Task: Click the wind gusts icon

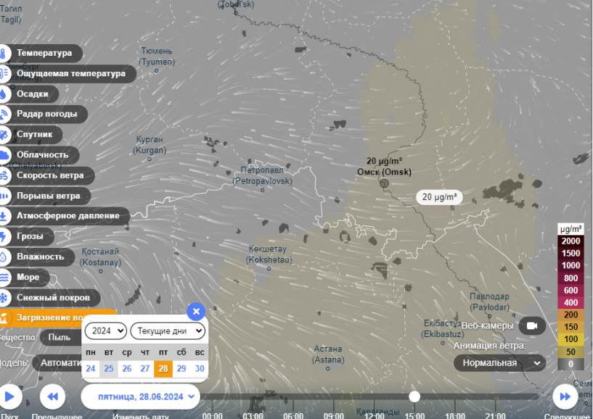Action: [x=3, y=196]
